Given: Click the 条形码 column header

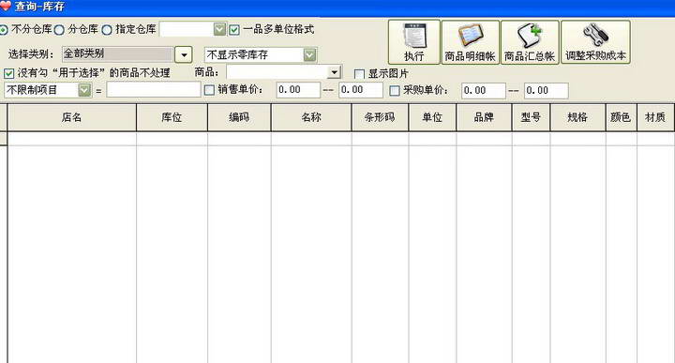Looking at the screenshot, I should (x=380, y=117).
